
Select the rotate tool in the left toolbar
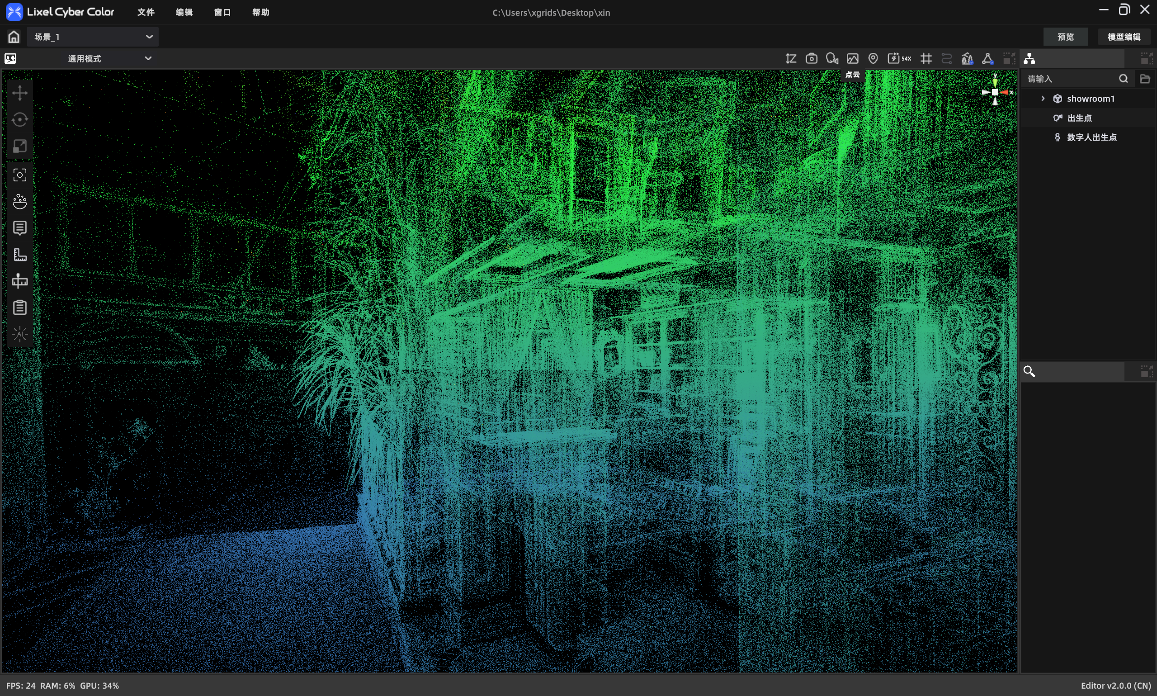(20, 119)
